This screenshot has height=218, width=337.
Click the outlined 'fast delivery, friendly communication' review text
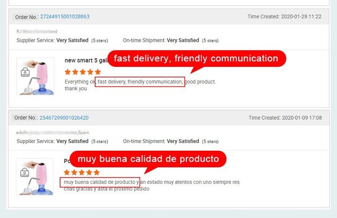point(140,82)
